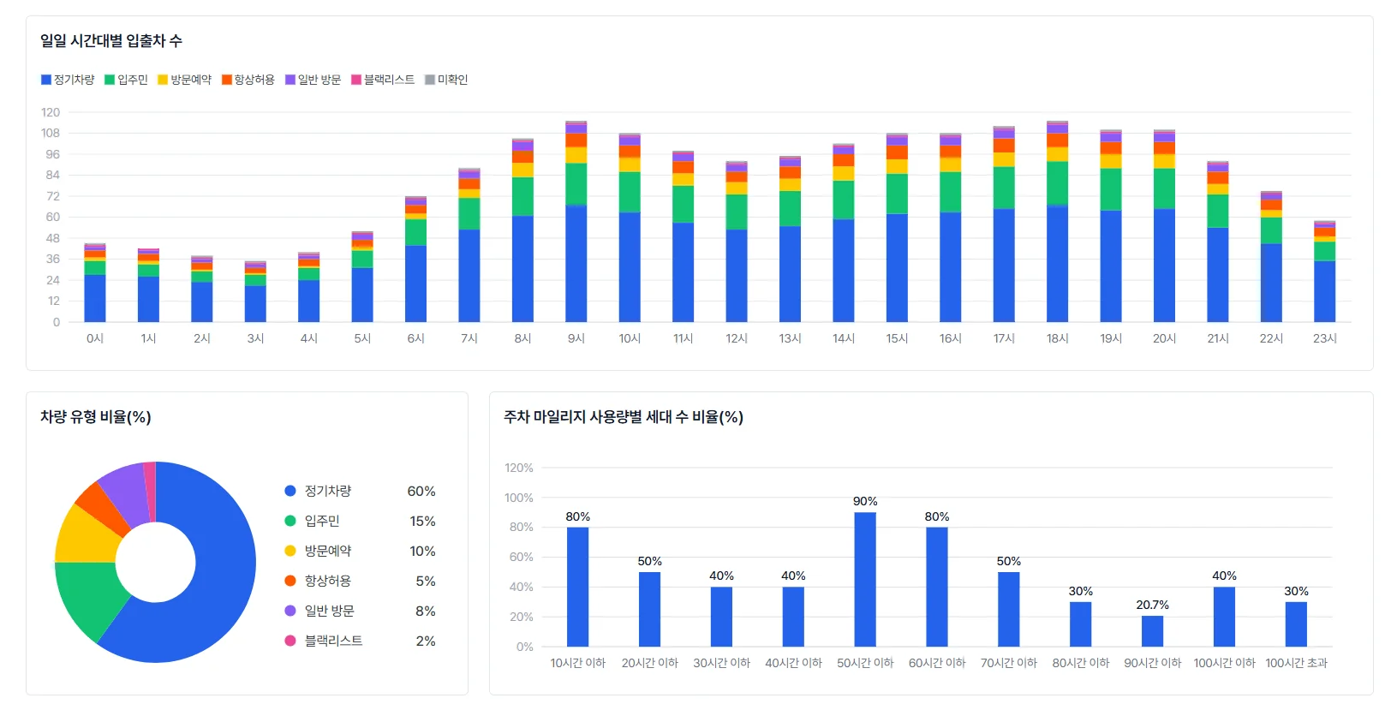This screenshot has width=1385, height=710.
Task: Click the stacked bar for 21시
Action: tap(1218, 242)
